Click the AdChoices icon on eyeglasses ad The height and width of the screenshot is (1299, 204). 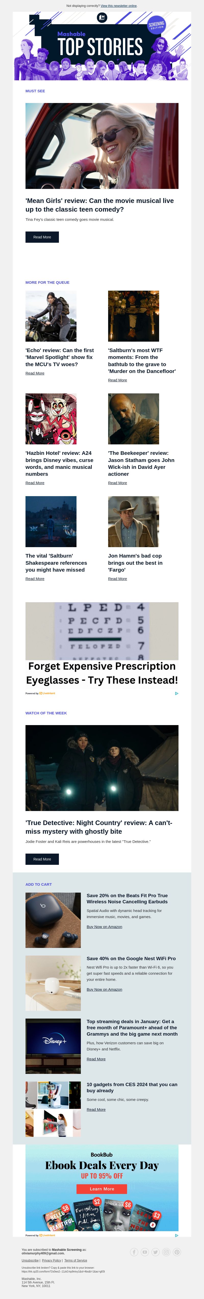176,693
